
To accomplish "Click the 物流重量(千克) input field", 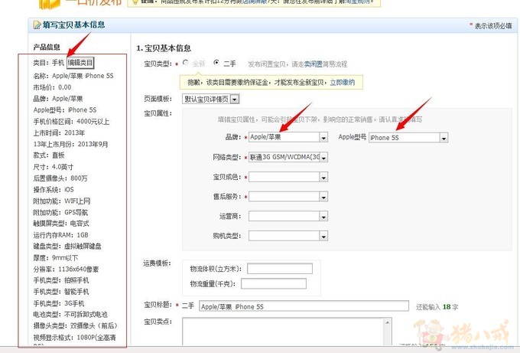I will coord(274,283).
